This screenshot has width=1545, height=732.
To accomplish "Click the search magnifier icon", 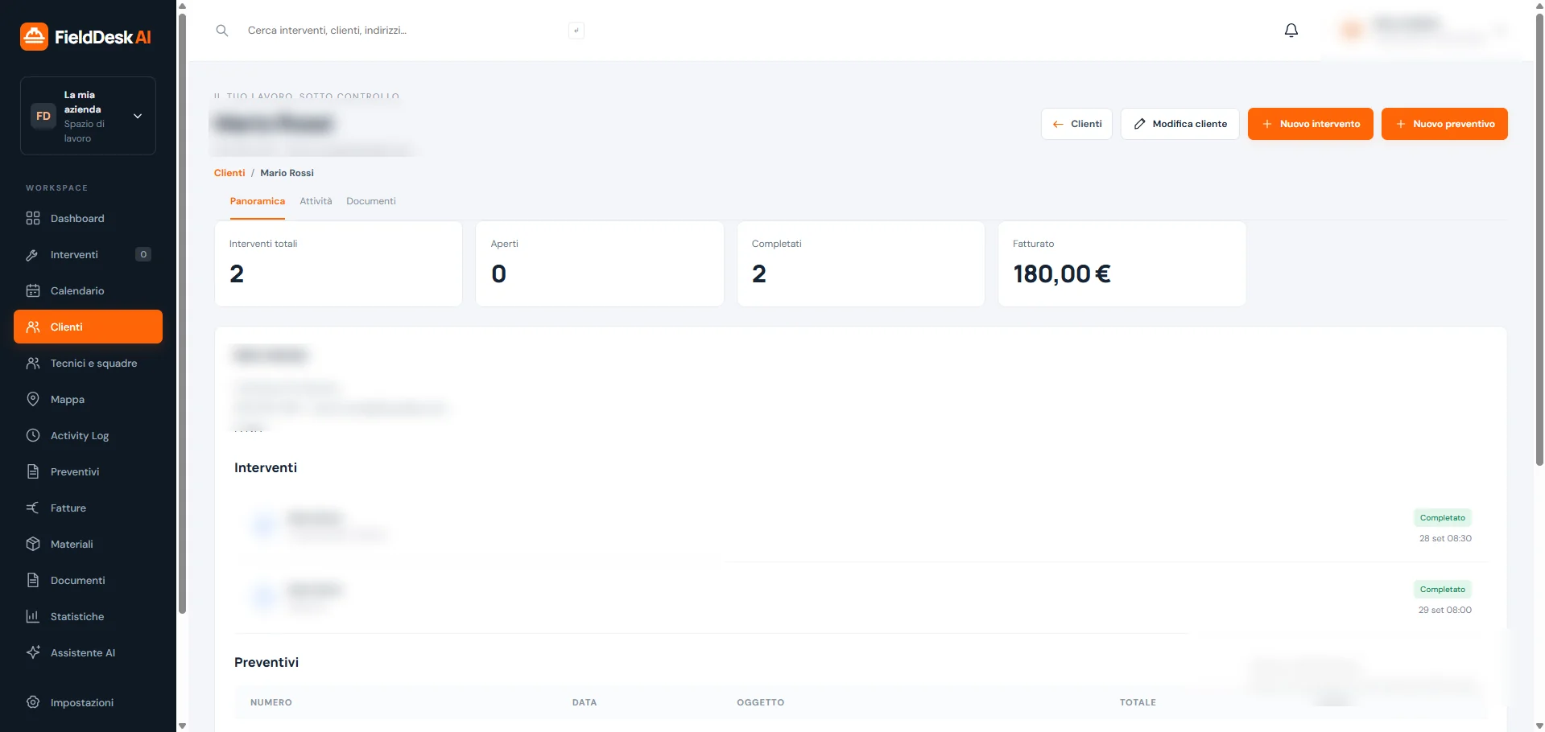I will 222,31.
